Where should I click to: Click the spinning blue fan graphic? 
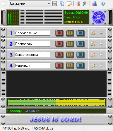(99, 17)
